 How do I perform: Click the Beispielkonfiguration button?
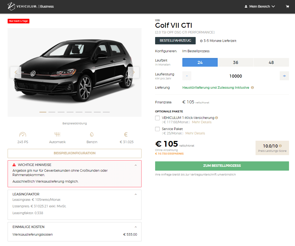[x=75, y=153]
